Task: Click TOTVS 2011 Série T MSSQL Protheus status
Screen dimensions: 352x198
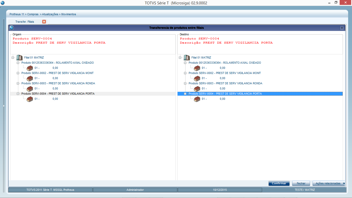Action: click(50, 190)
